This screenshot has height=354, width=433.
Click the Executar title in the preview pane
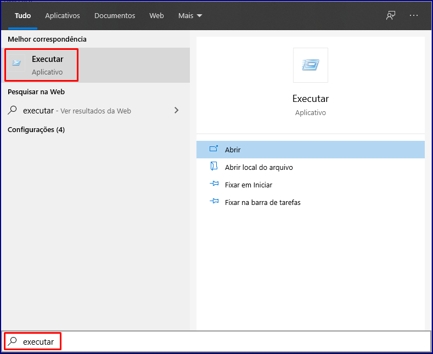pos(310,99)
